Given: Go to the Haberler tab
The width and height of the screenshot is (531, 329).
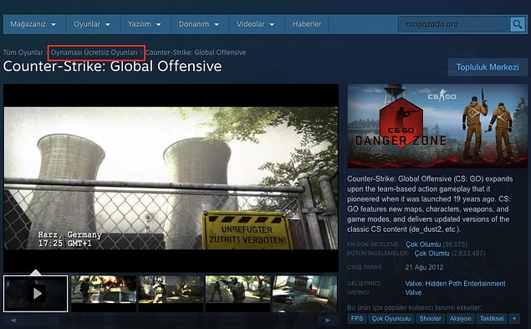Looking at the screenshot, I should point(307,24).
